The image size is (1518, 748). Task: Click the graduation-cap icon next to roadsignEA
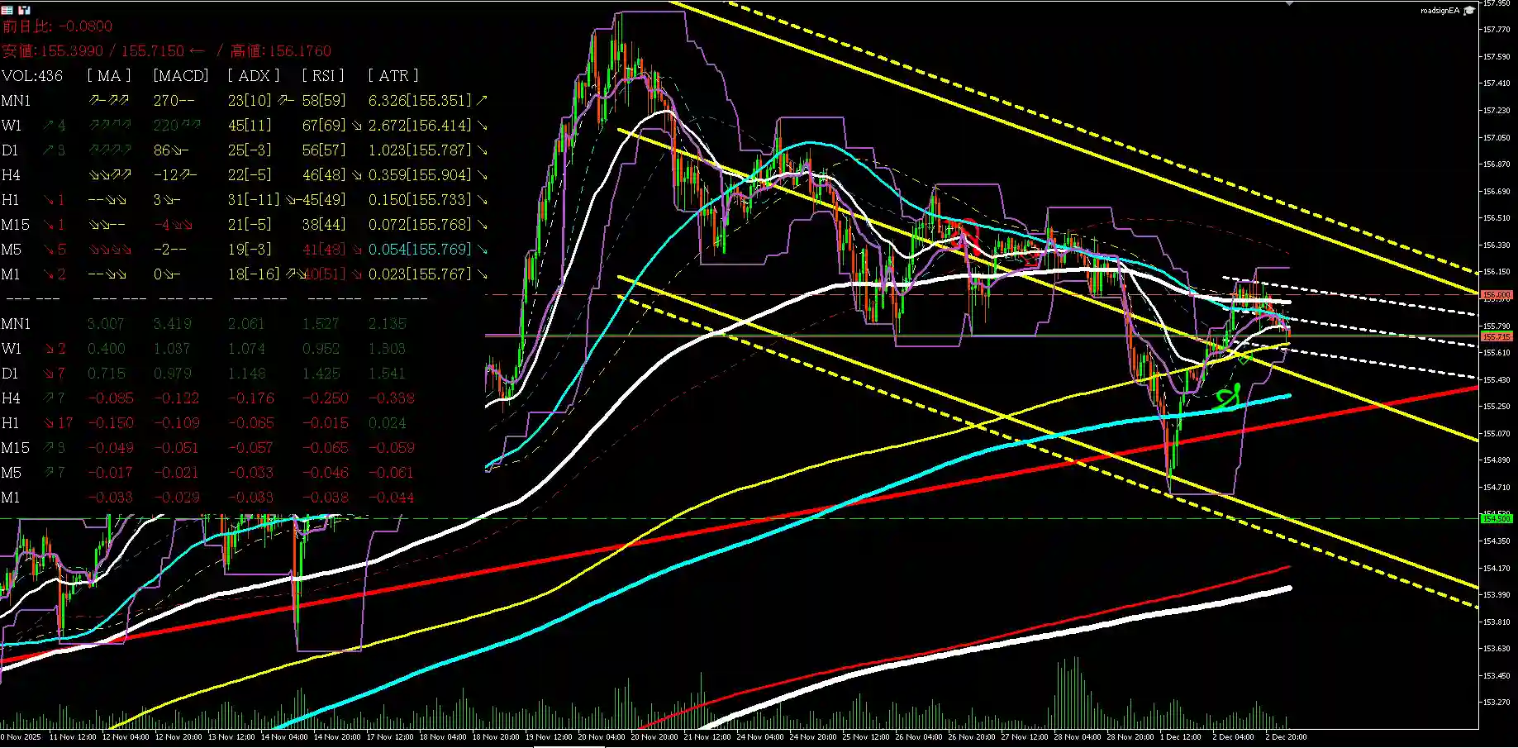click(1469, 10)
